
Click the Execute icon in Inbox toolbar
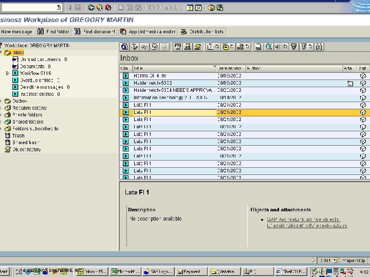pyautogui.click(x=135, y=47)
